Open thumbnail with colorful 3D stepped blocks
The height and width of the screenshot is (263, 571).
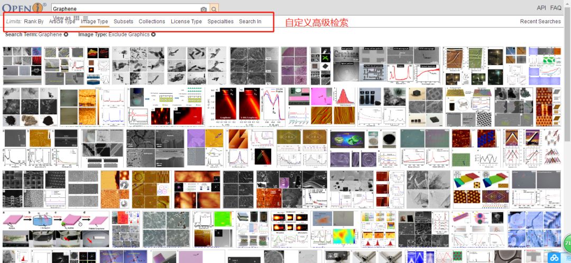coord(481,189)
